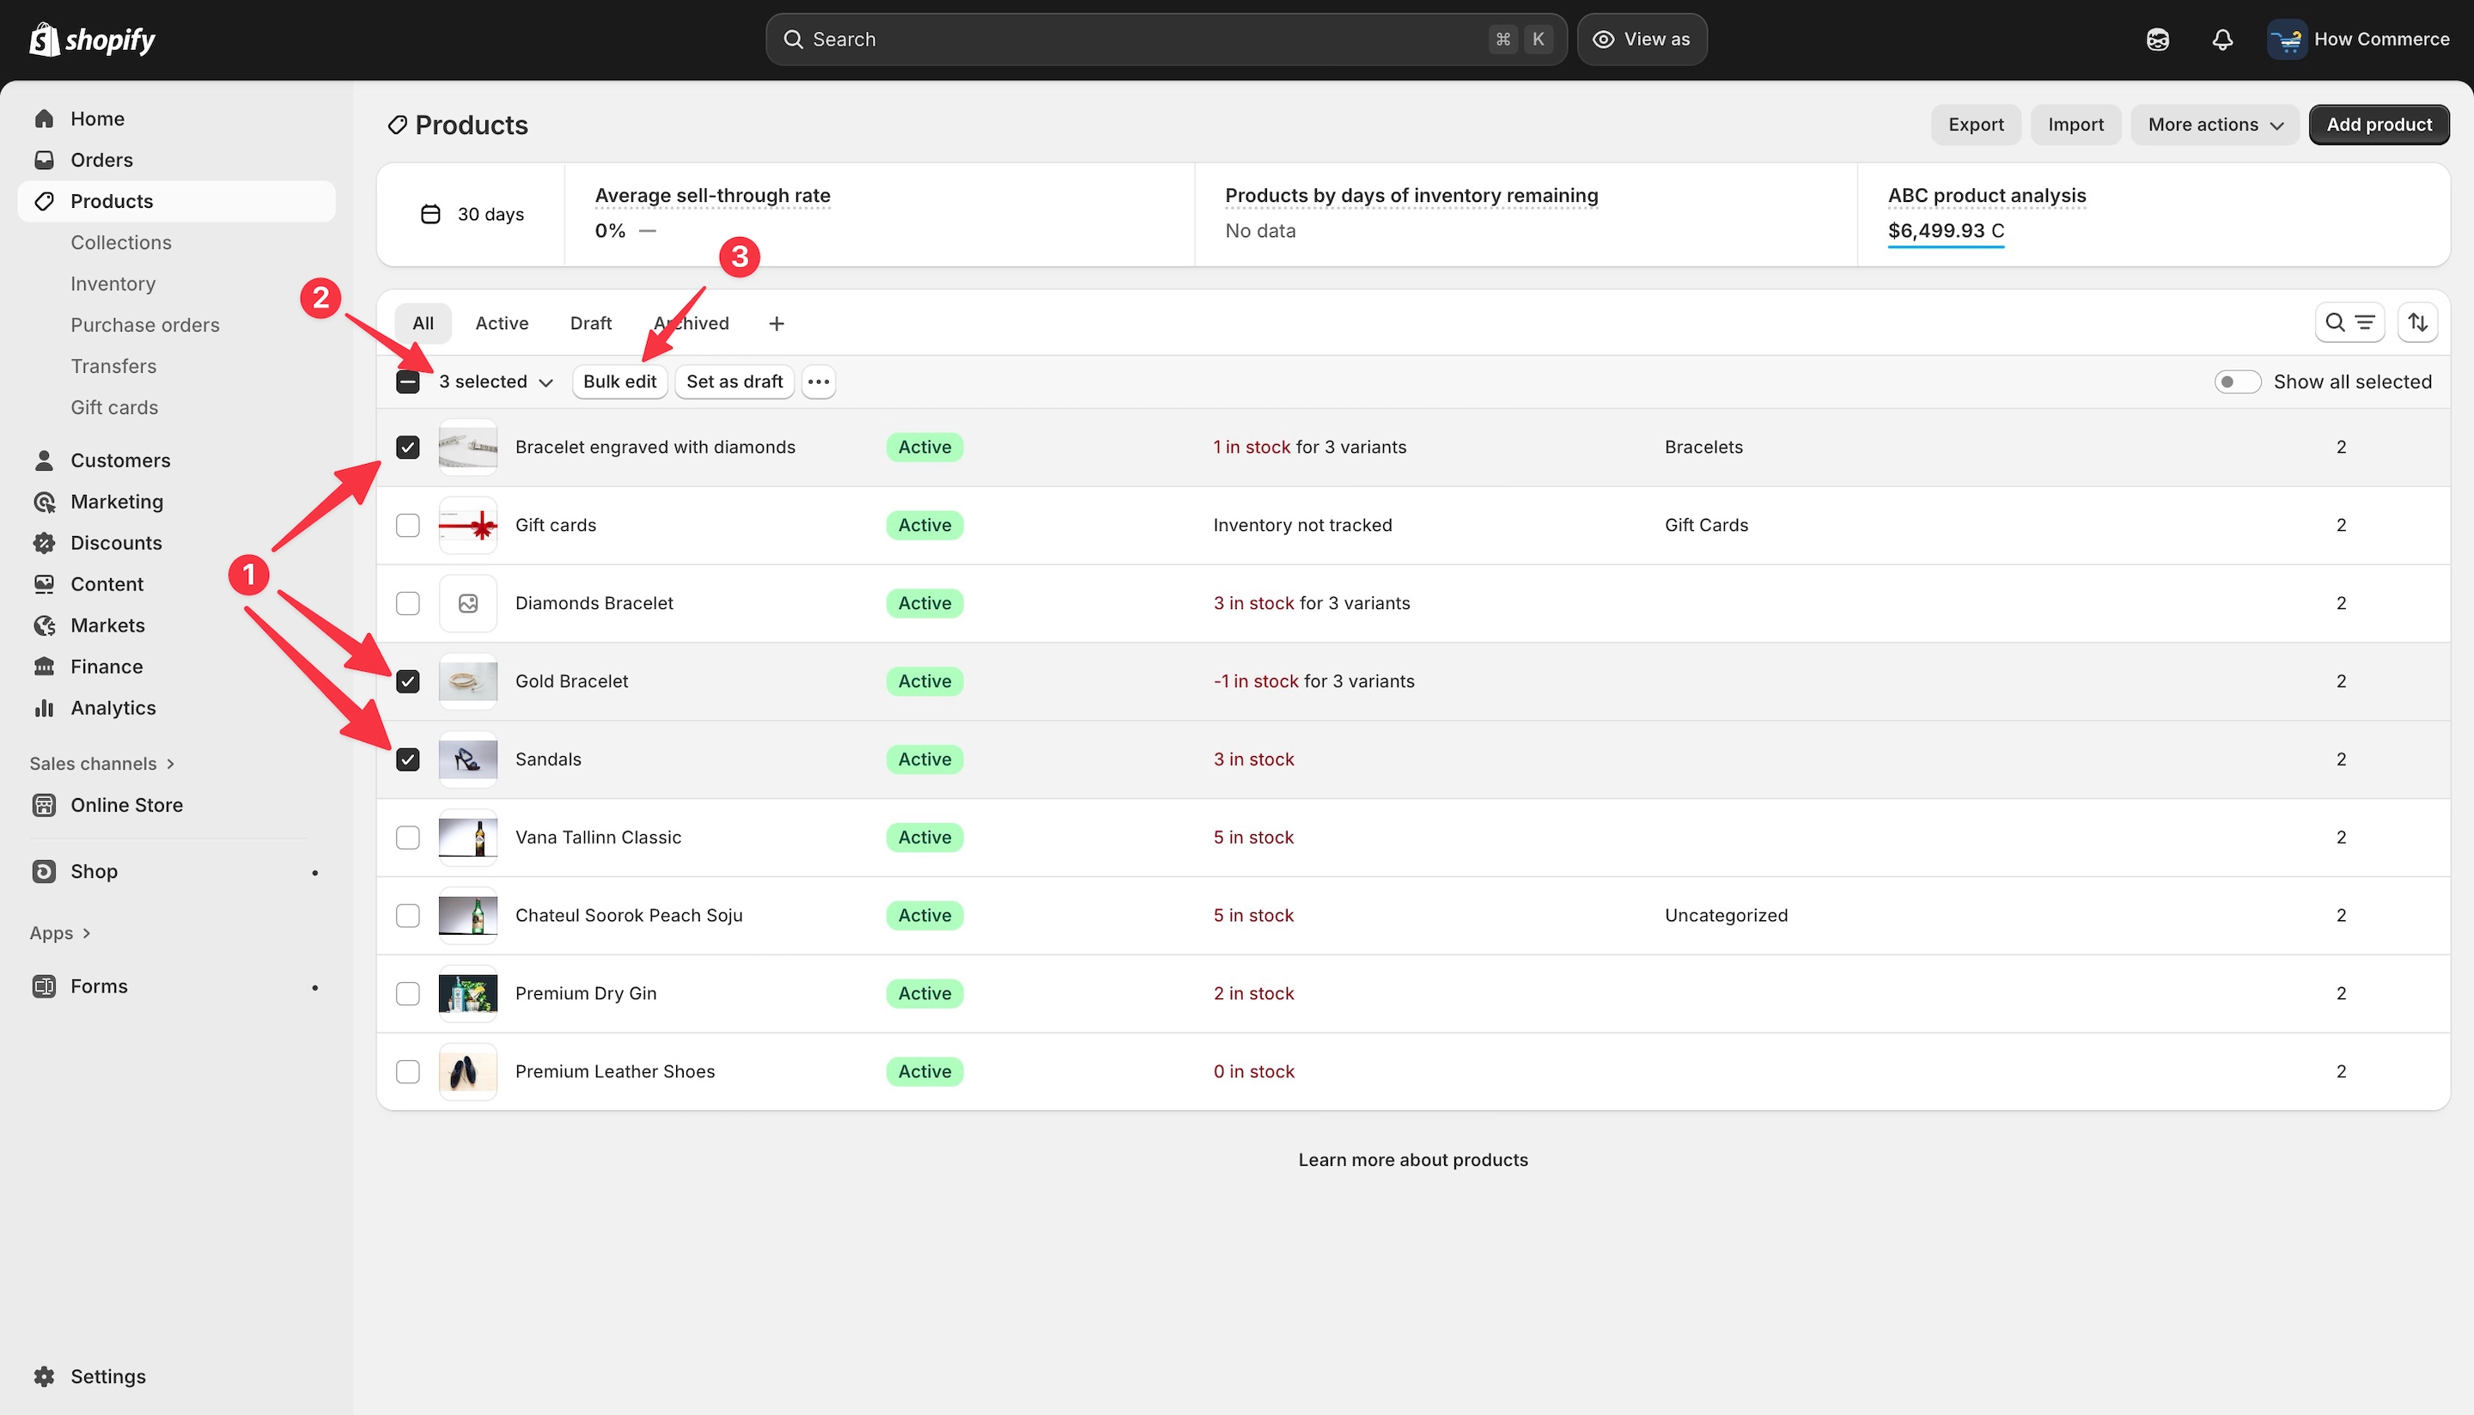The image size is (2474, 1415).
Task: Check the Vana Tallinn Classic checkbox
Action: tap(408, 838)
